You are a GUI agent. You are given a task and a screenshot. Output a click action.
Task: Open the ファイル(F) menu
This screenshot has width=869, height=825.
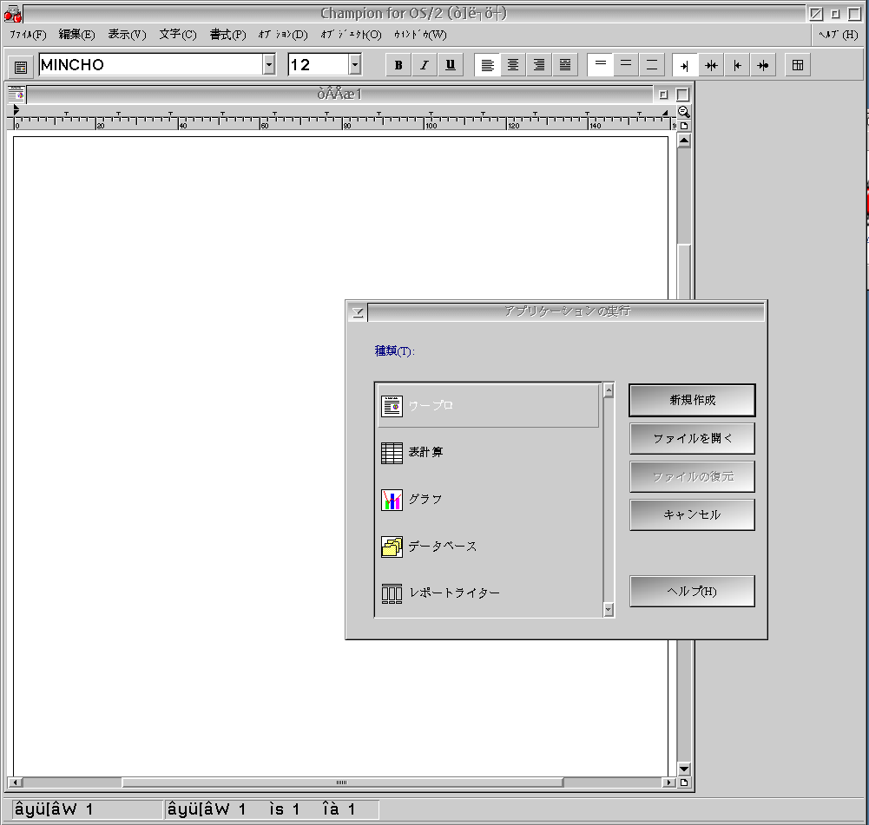click(x=28, y=35)
